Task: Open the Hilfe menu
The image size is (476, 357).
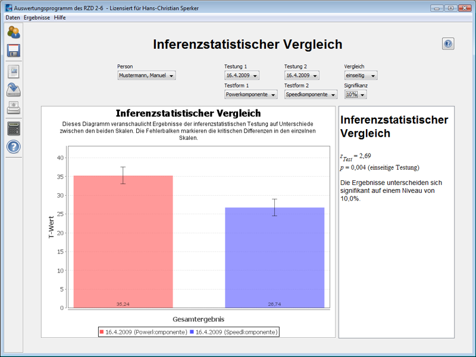Action: 59,18
